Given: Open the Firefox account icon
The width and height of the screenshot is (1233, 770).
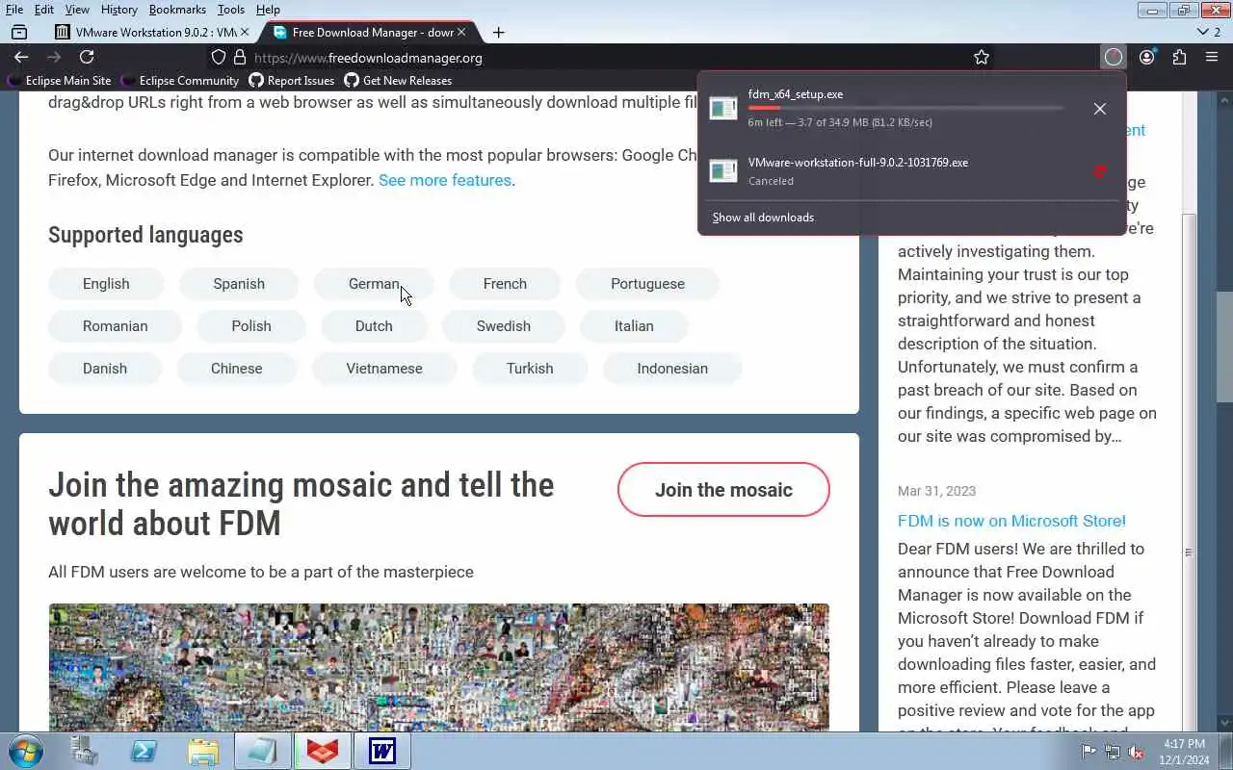Looking at the screenshot, I should 1146,58.
